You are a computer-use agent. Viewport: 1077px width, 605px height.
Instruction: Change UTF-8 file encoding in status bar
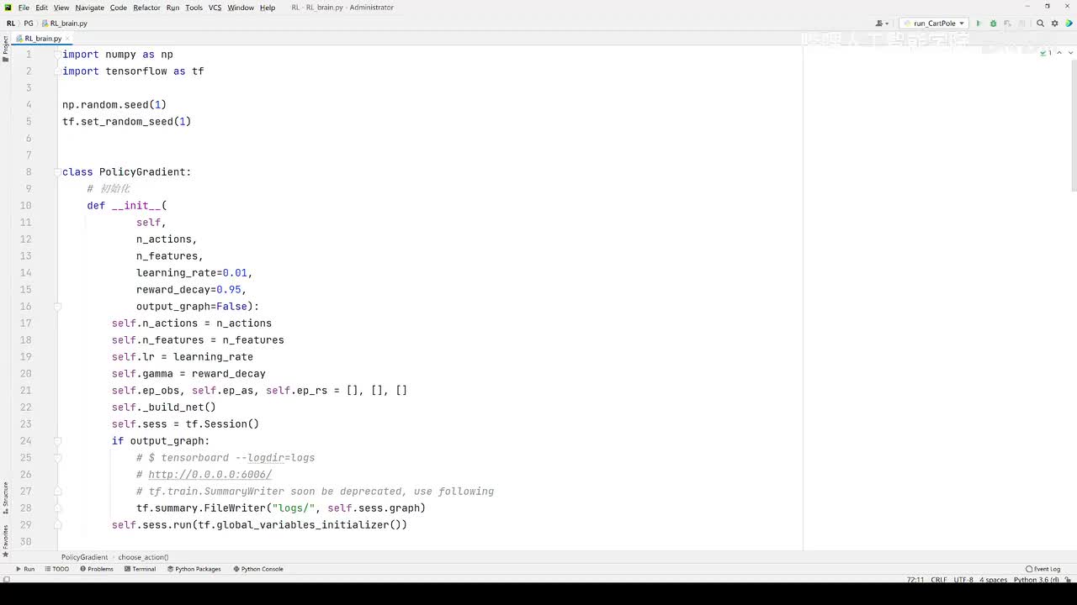tap(963, 580)
